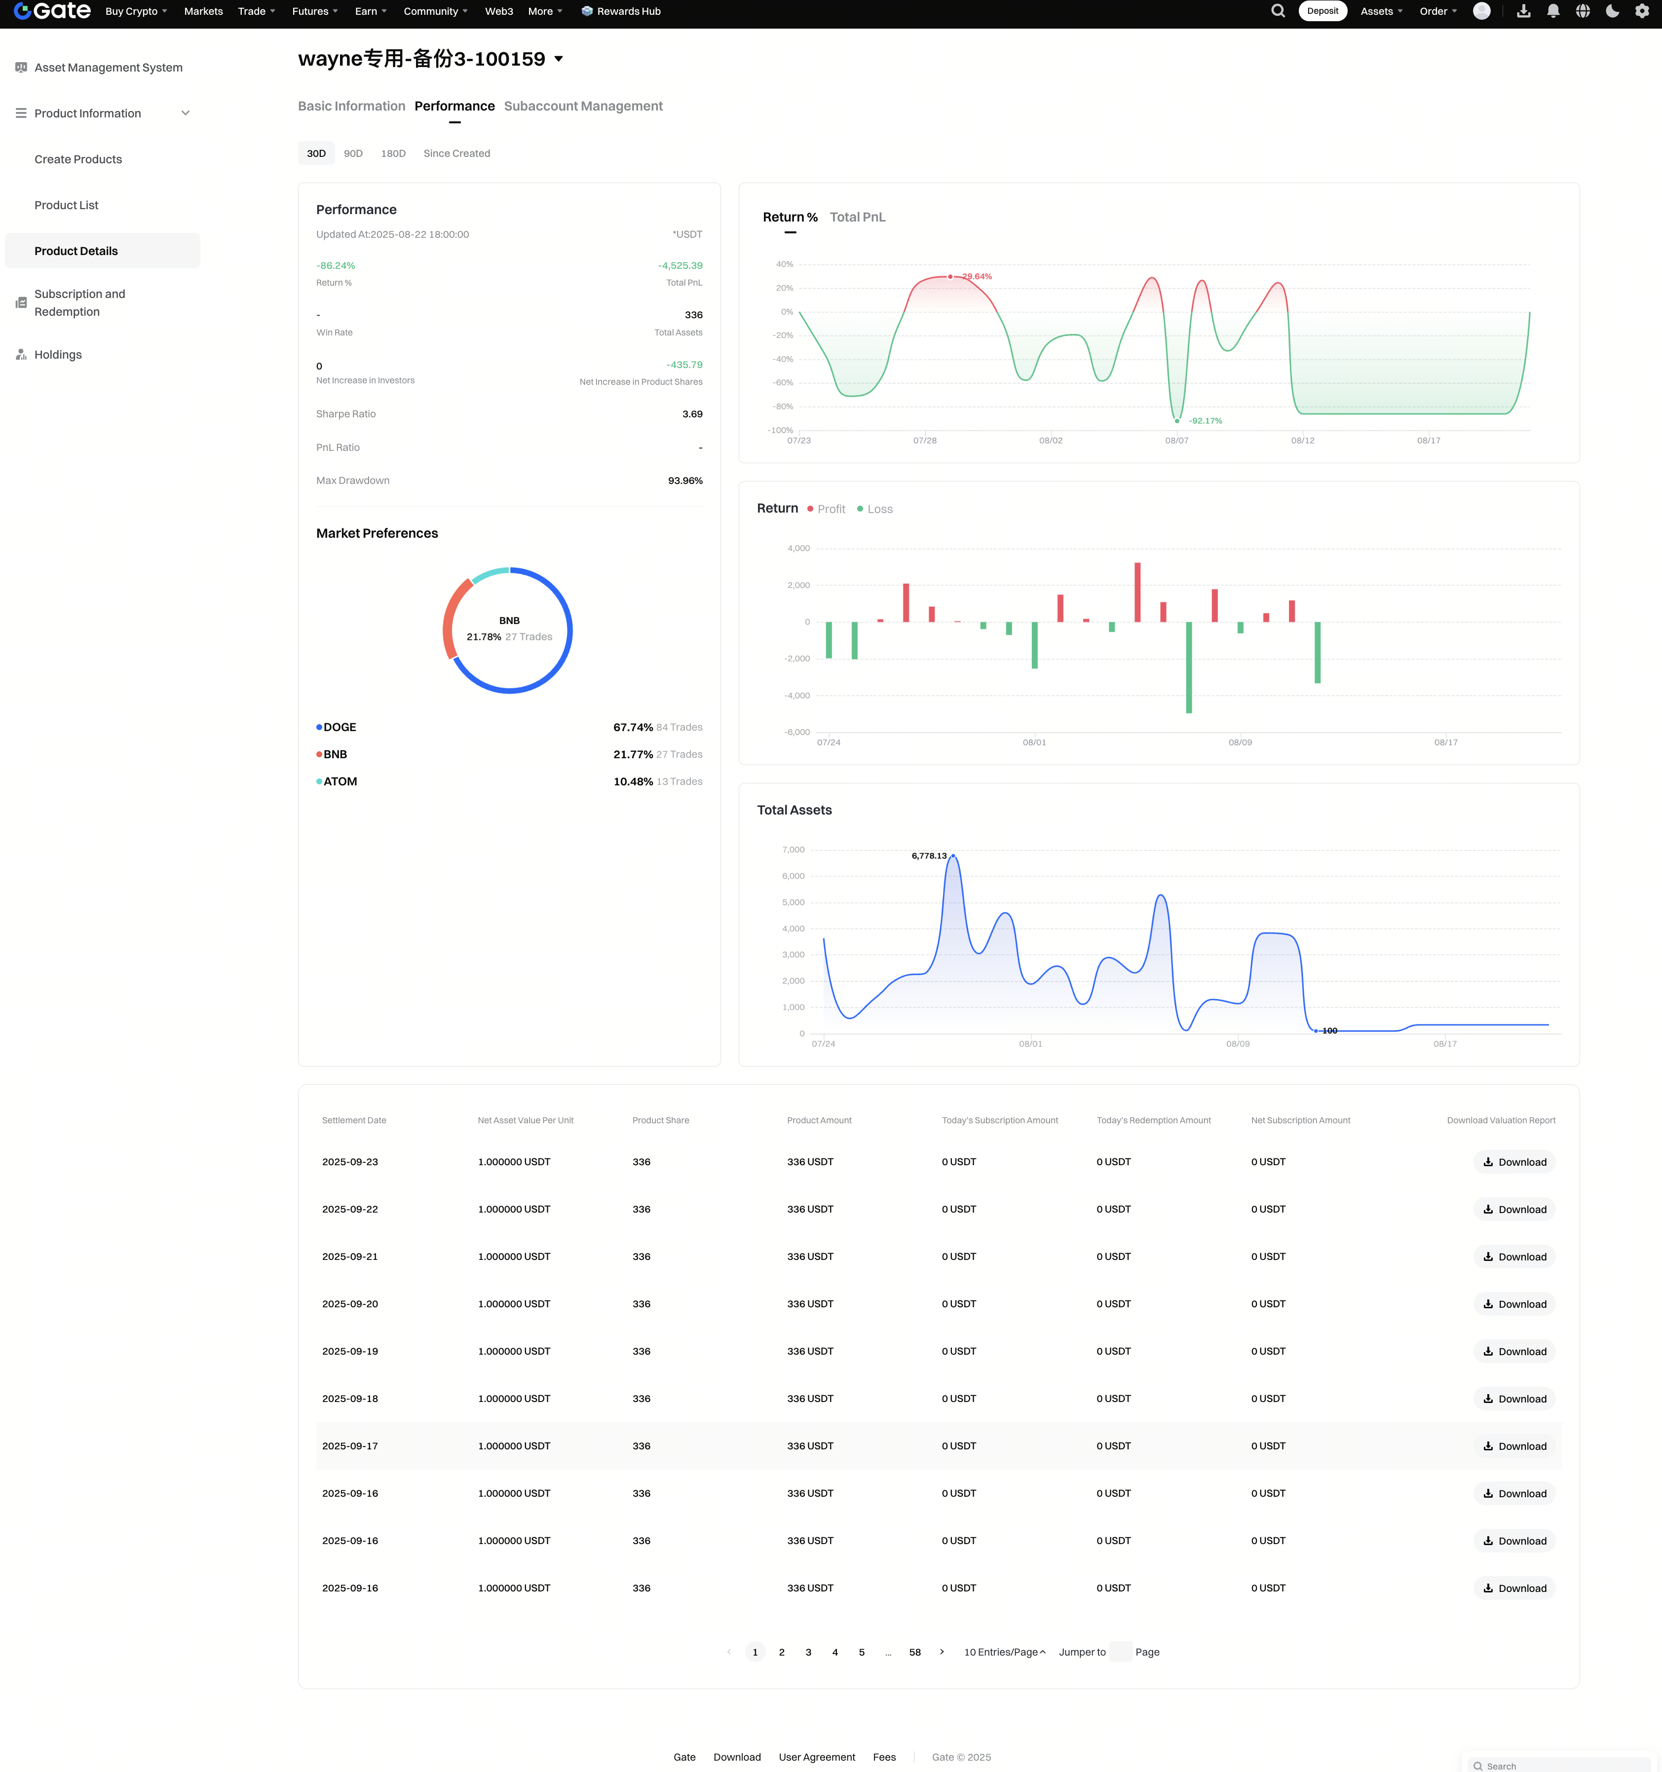Viewport: 1662px width, 1772px height.
Task: Click the language globe icon
Action: point(1583,11)
